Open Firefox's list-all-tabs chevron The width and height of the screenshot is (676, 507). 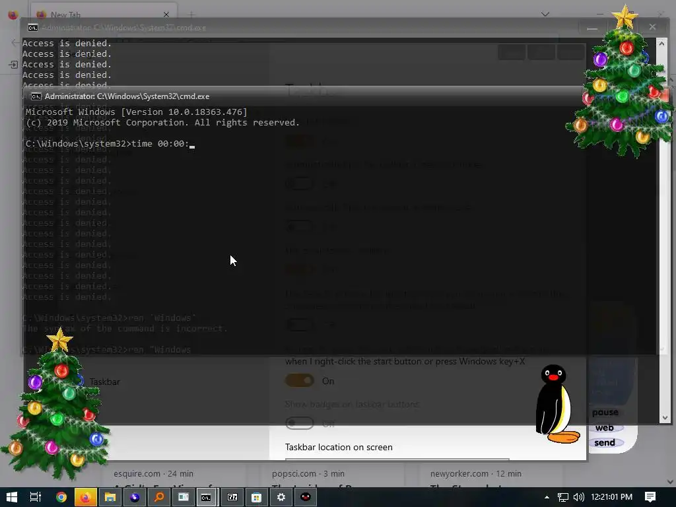click(545, 15)
